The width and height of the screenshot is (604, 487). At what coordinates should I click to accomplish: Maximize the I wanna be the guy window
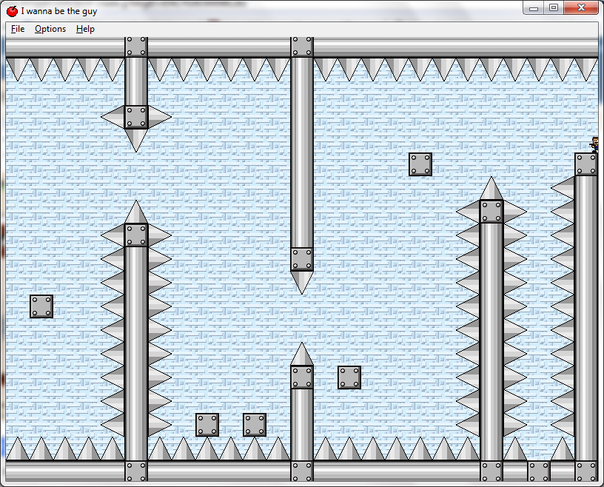tap(554, 7)
